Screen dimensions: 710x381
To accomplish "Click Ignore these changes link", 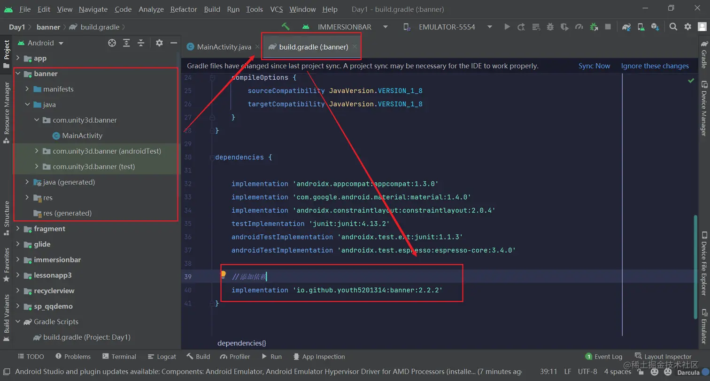I will click(x=655, y=66).
